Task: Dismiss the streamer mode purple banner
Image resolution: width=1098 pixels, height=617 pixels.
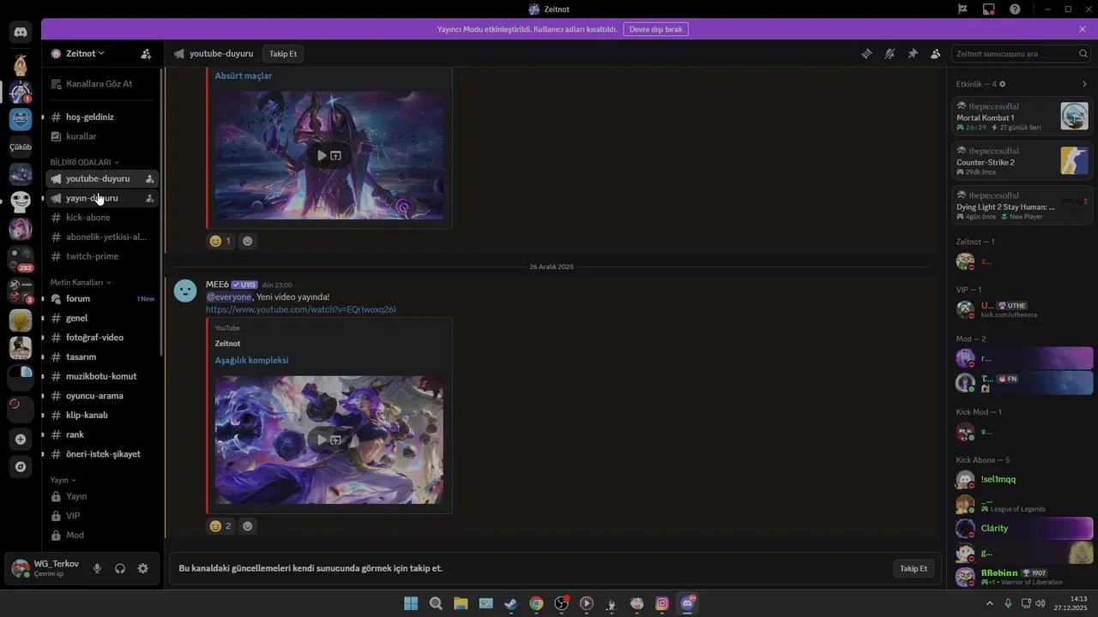Action: pyautogui.click(x=1083, y=29)
